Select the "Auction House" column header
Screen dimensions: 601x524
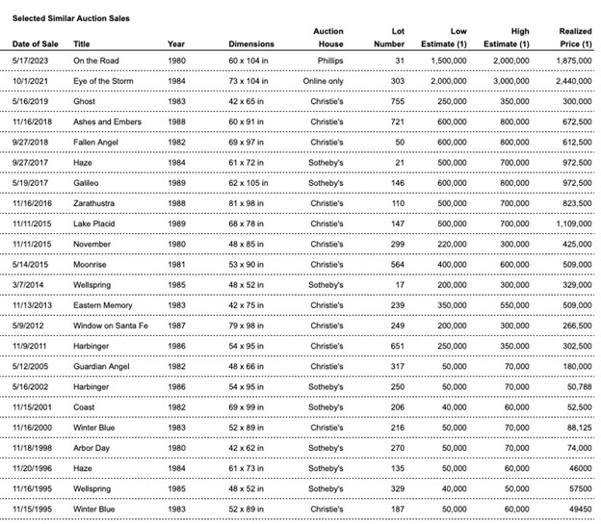327,38
